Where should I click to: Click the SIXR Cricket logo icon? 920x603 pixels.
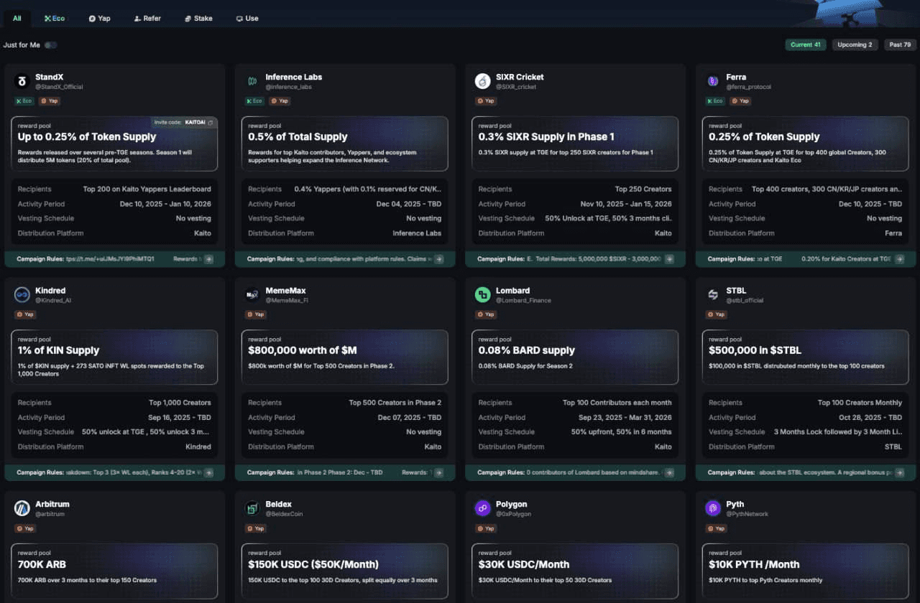click(482, 81)
